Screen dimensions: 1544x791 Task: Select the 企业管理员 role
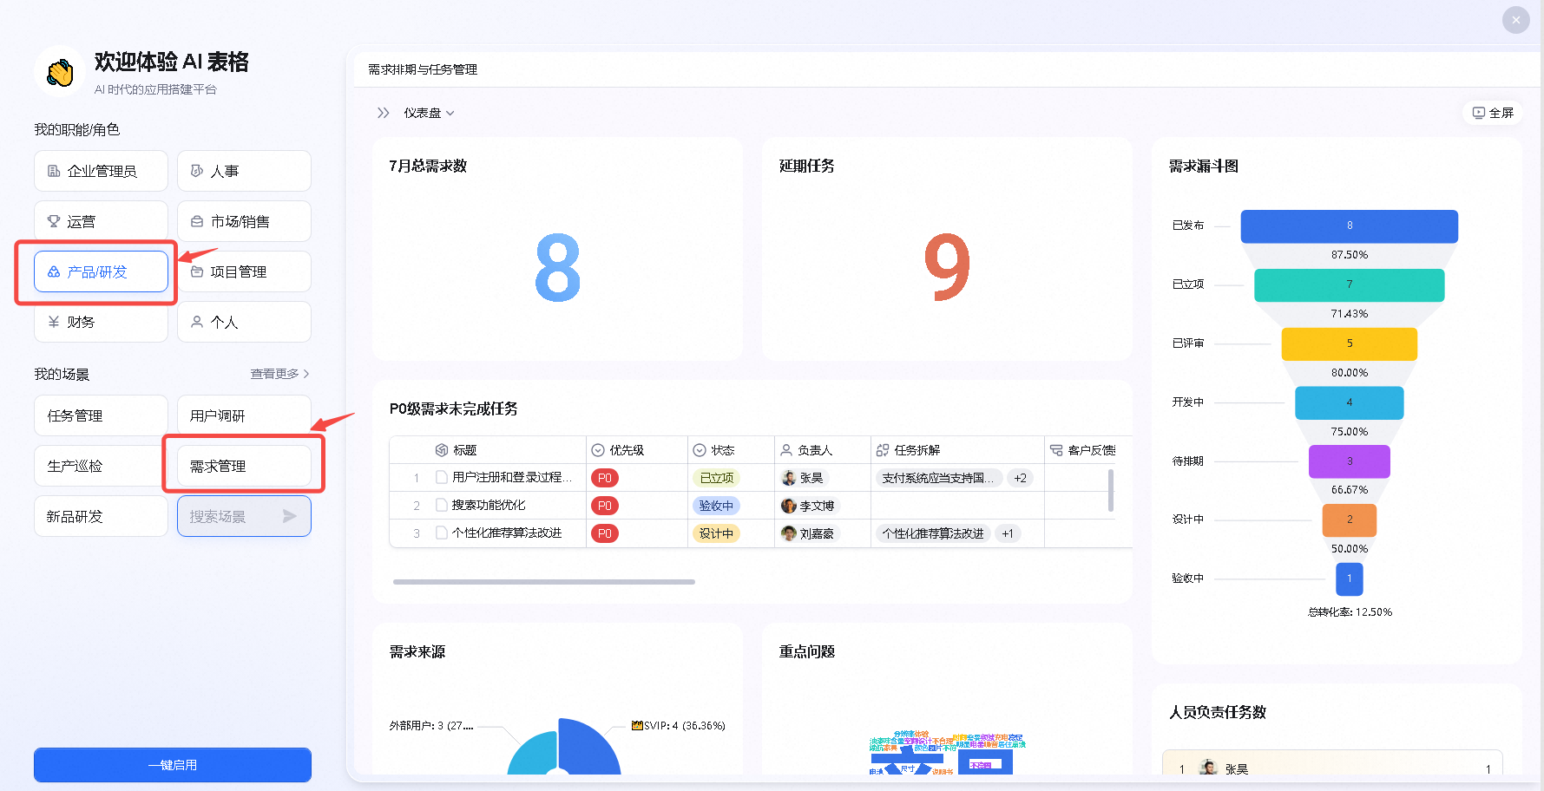[x=101, y=171]
